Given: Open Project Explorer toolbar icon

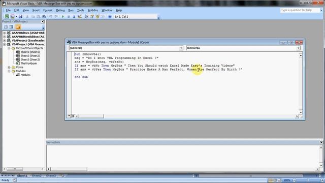Looking at the screenshot, I should pyautogui.click(x=86, y=16).
